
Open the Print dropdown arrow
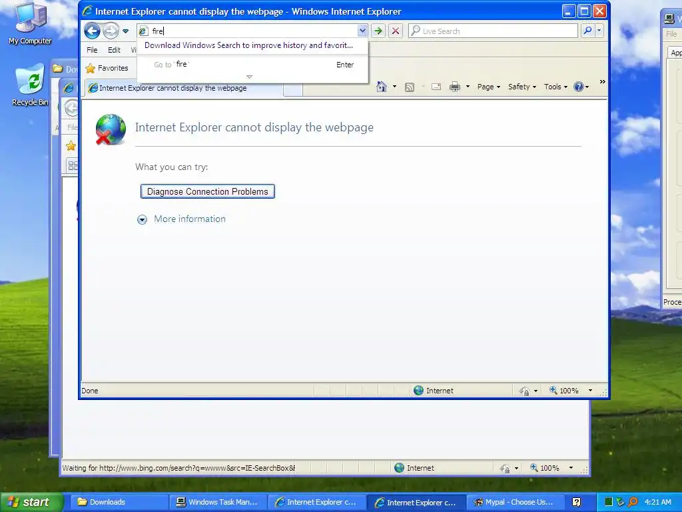pyautogui.click(x=468, y=87)
